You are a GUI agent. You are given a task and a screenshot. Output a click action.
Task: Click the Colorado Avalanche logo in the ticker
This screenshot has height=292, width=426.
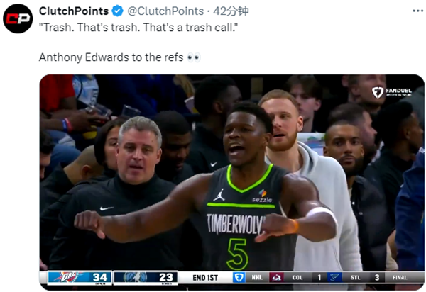[x=276, y=277]
